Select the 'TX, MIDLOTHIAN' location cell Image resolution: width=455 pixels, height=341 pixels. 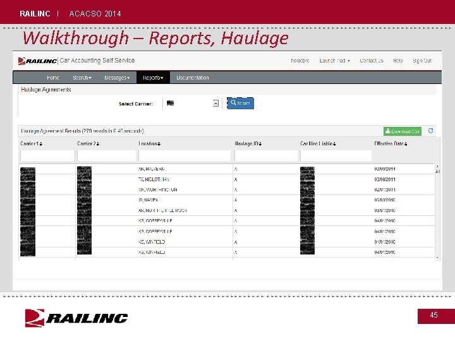tap(154, 179)
